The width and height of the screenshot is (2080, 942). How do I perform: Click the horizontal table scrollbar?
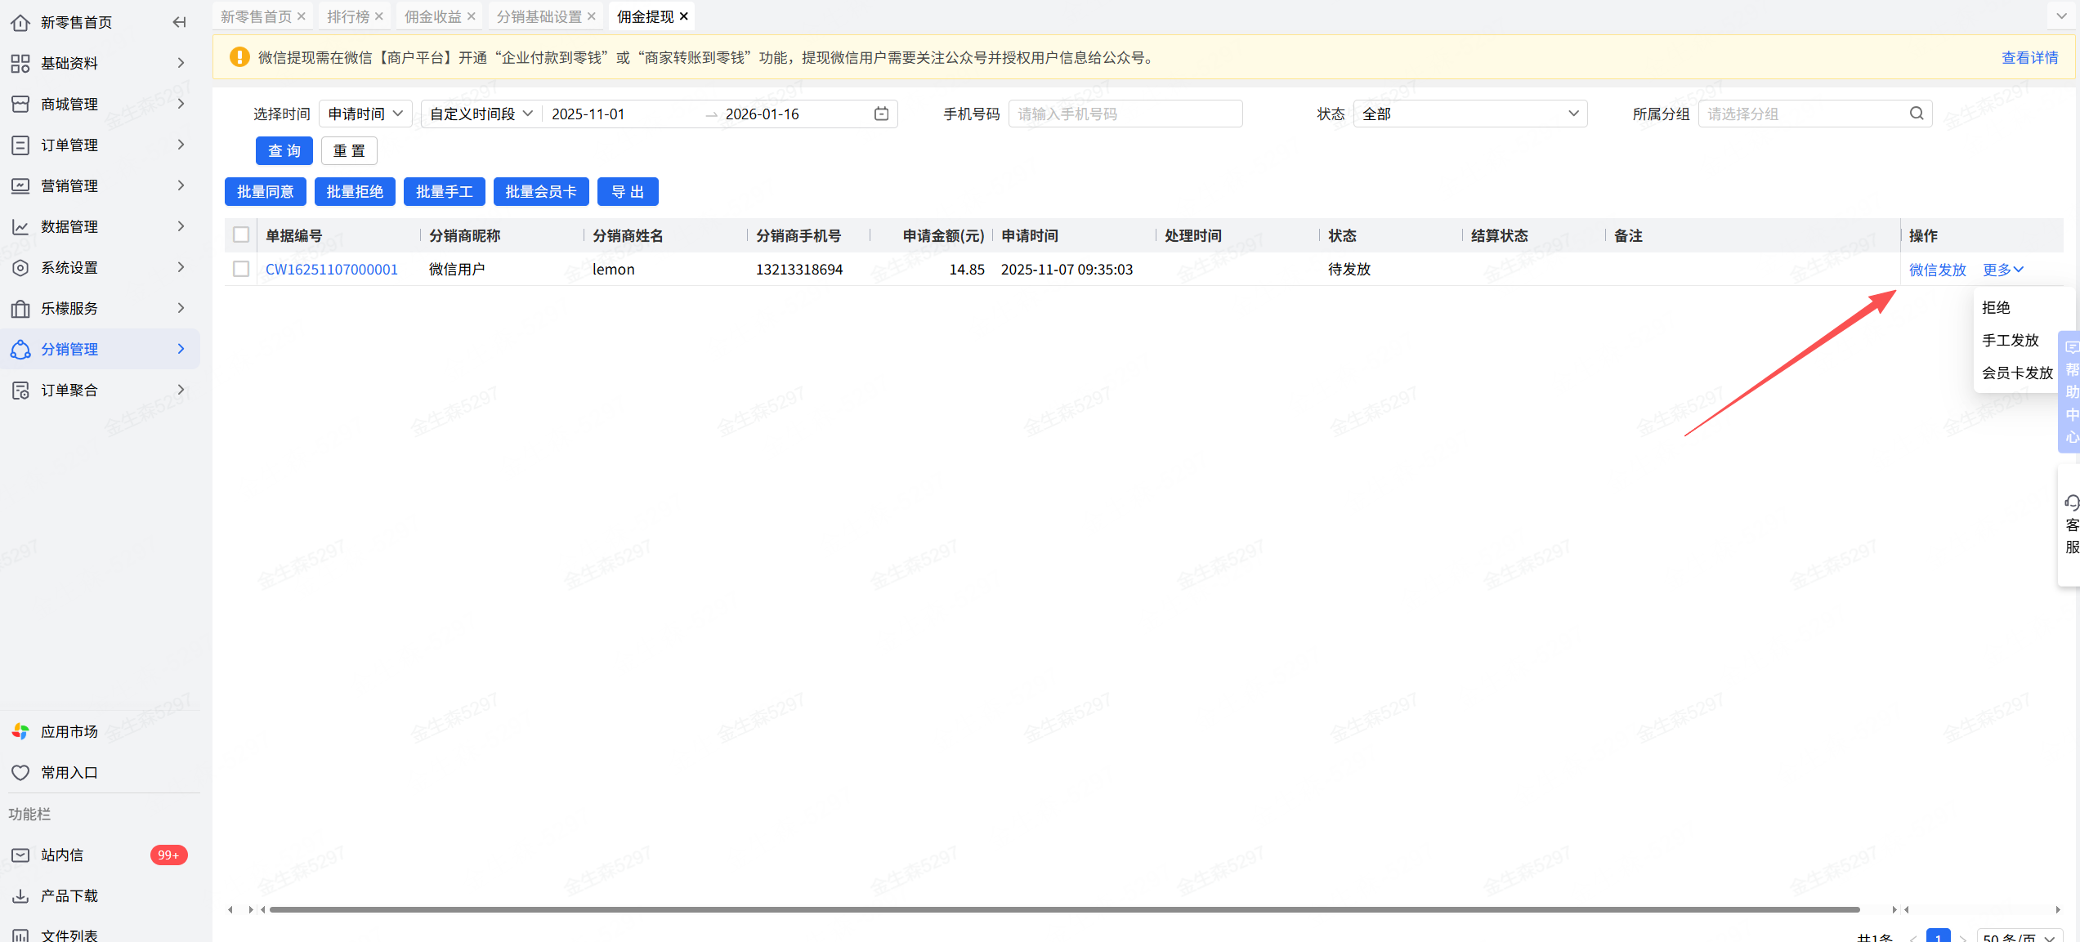(1062, 909)
